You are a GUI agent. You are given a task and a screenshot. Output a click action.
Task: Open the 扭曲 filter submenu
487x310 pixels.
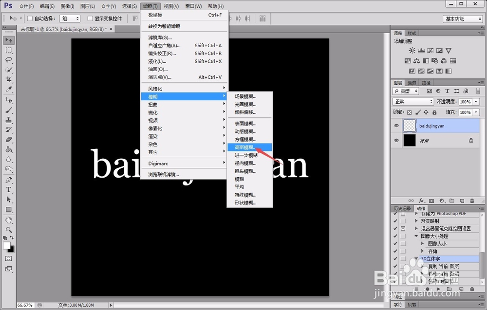coord(185,105)
